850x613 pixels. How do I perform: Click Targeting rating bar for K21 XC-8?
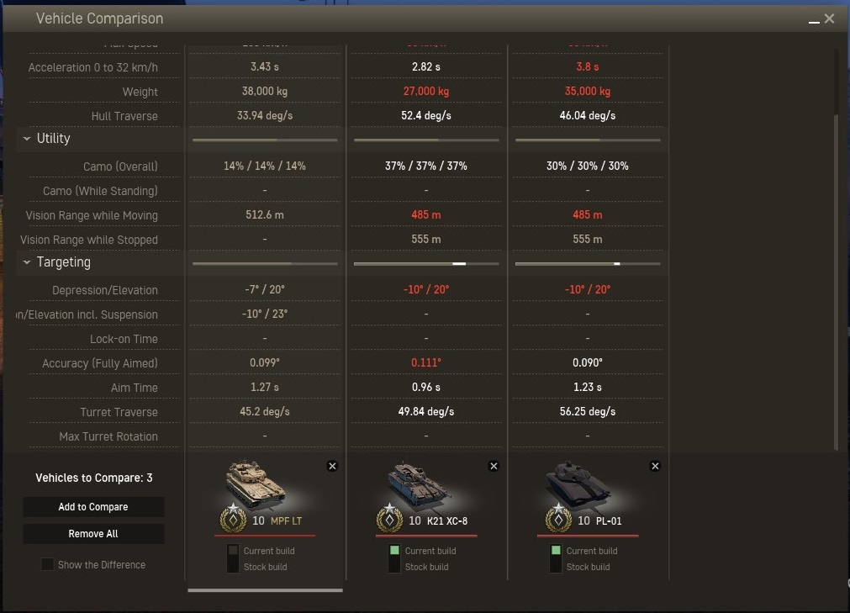[x=426, y=263]
